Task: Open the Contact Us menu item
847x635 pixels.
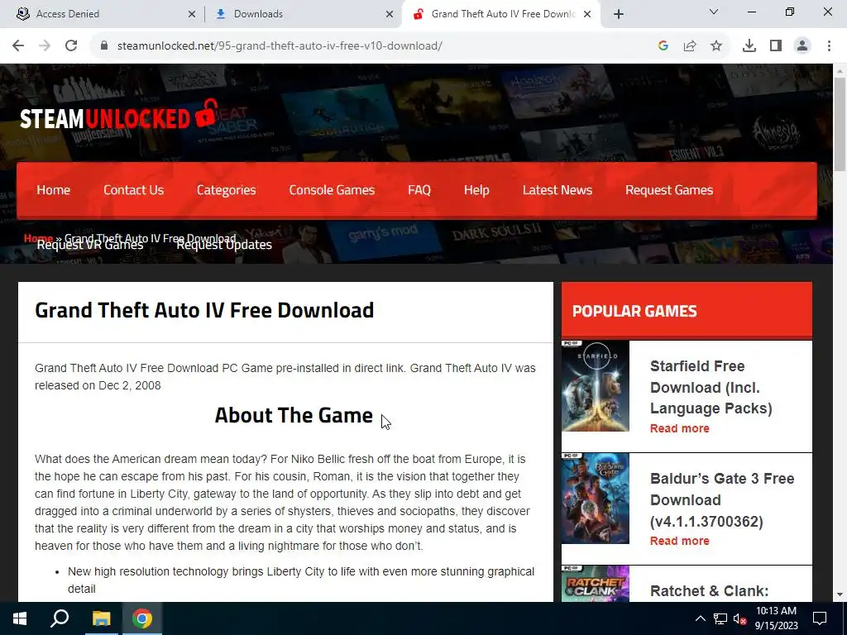Action: pos(133,190)
